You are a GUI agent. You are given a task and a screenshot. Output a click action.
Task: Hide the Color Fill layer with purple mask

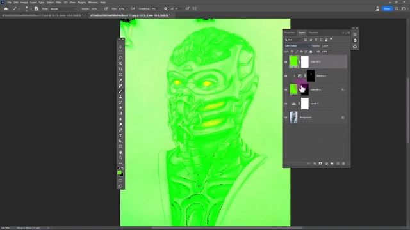coord(286,89)
